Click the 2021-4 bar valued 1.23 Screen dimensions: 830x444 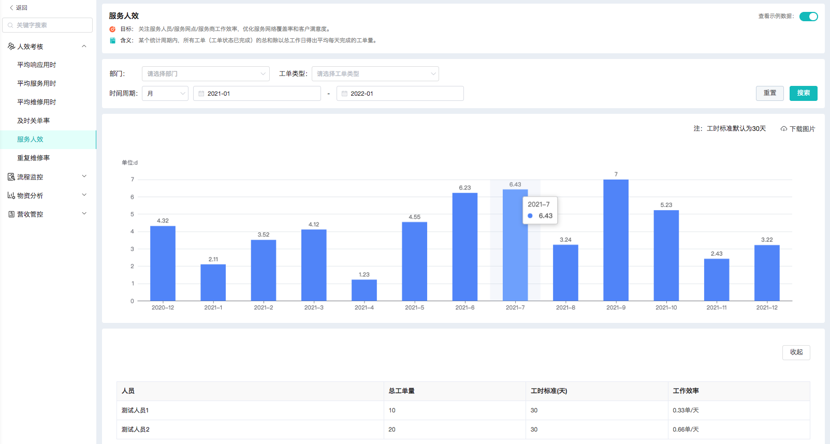[x=364, y=290]
